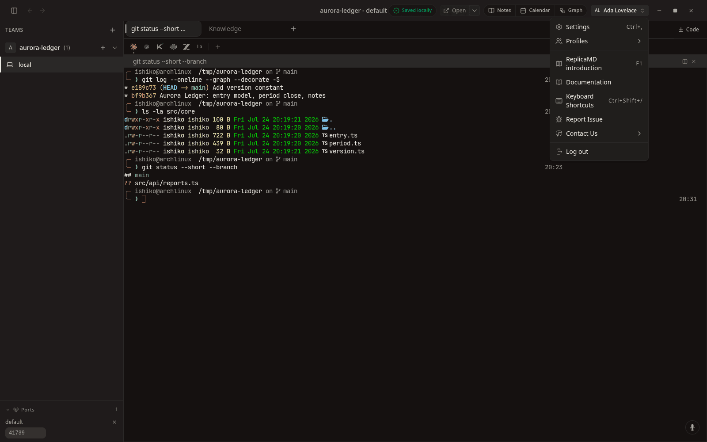Click the Saved locally status badge
Image resolution: width=707 pixels, height=442 pixels.
point(413,11)
